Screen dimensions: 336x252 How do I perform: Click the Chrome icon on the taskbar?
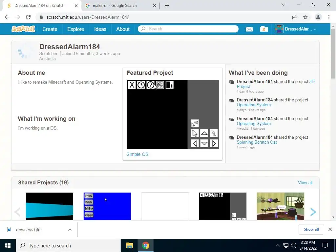145,245
